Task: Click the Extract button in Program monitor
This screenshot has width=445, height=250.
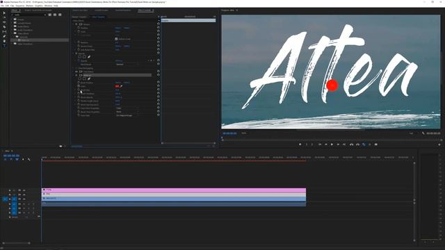Action: pyautogui.click(x=357, y=144)
